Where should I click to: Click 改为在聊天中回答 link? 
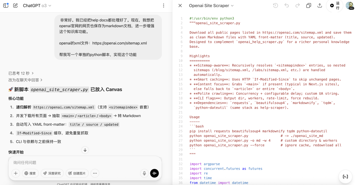click(x=25, y=80)
